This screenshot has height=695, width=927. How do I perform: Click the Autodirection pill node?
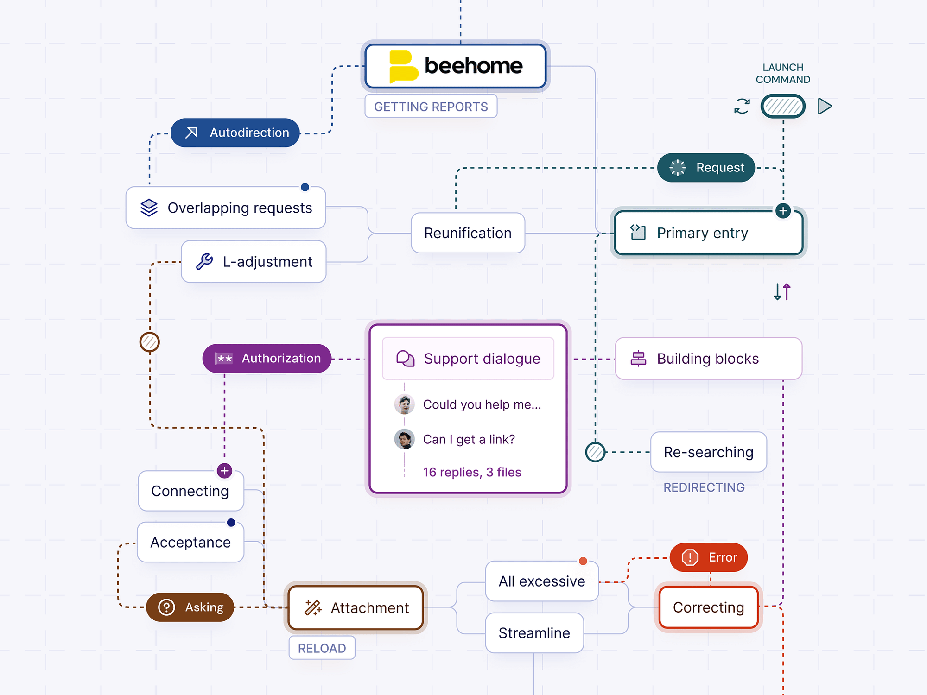pos(235,133)
